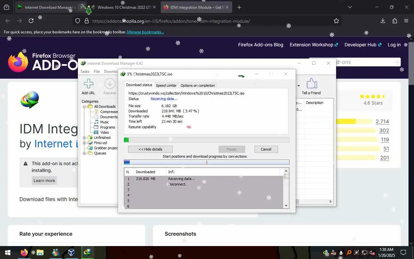Open the Firefox Add-ons Blog link
414x259 pixels.
[261, 45]
